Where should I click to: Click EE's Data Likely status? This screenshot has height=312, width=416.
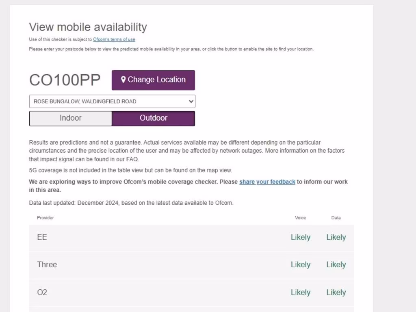[x=336, y=237]
